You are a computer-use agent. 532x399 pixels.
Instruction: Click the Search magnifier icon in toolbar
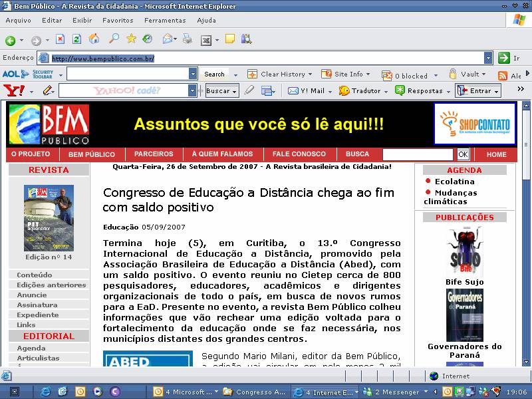[x=114, y=39]
